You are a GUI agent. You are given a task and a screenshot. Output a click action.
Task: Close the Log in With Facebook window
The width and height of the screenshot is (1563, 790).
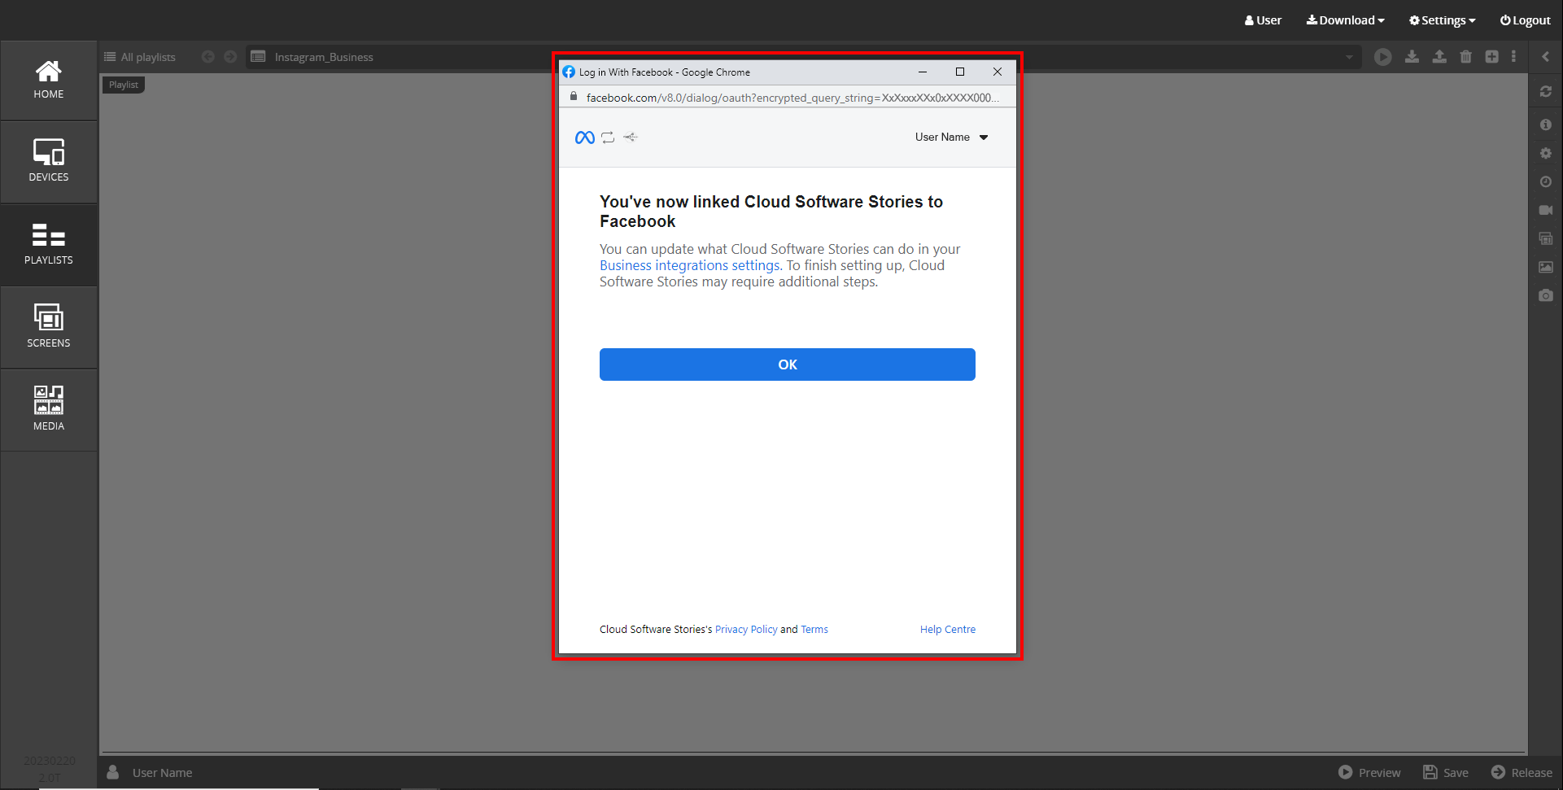(x=998, y=72)
